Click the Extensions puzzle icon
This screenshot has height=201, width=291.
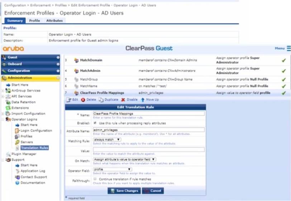click(x=8, y=108)
